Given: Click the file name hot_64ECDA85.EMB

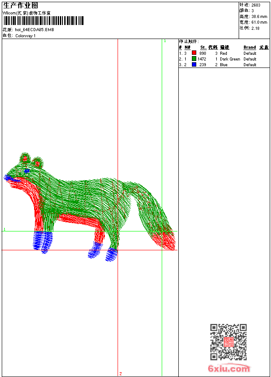Looking at the screenshot, I should tap(35, 30).
